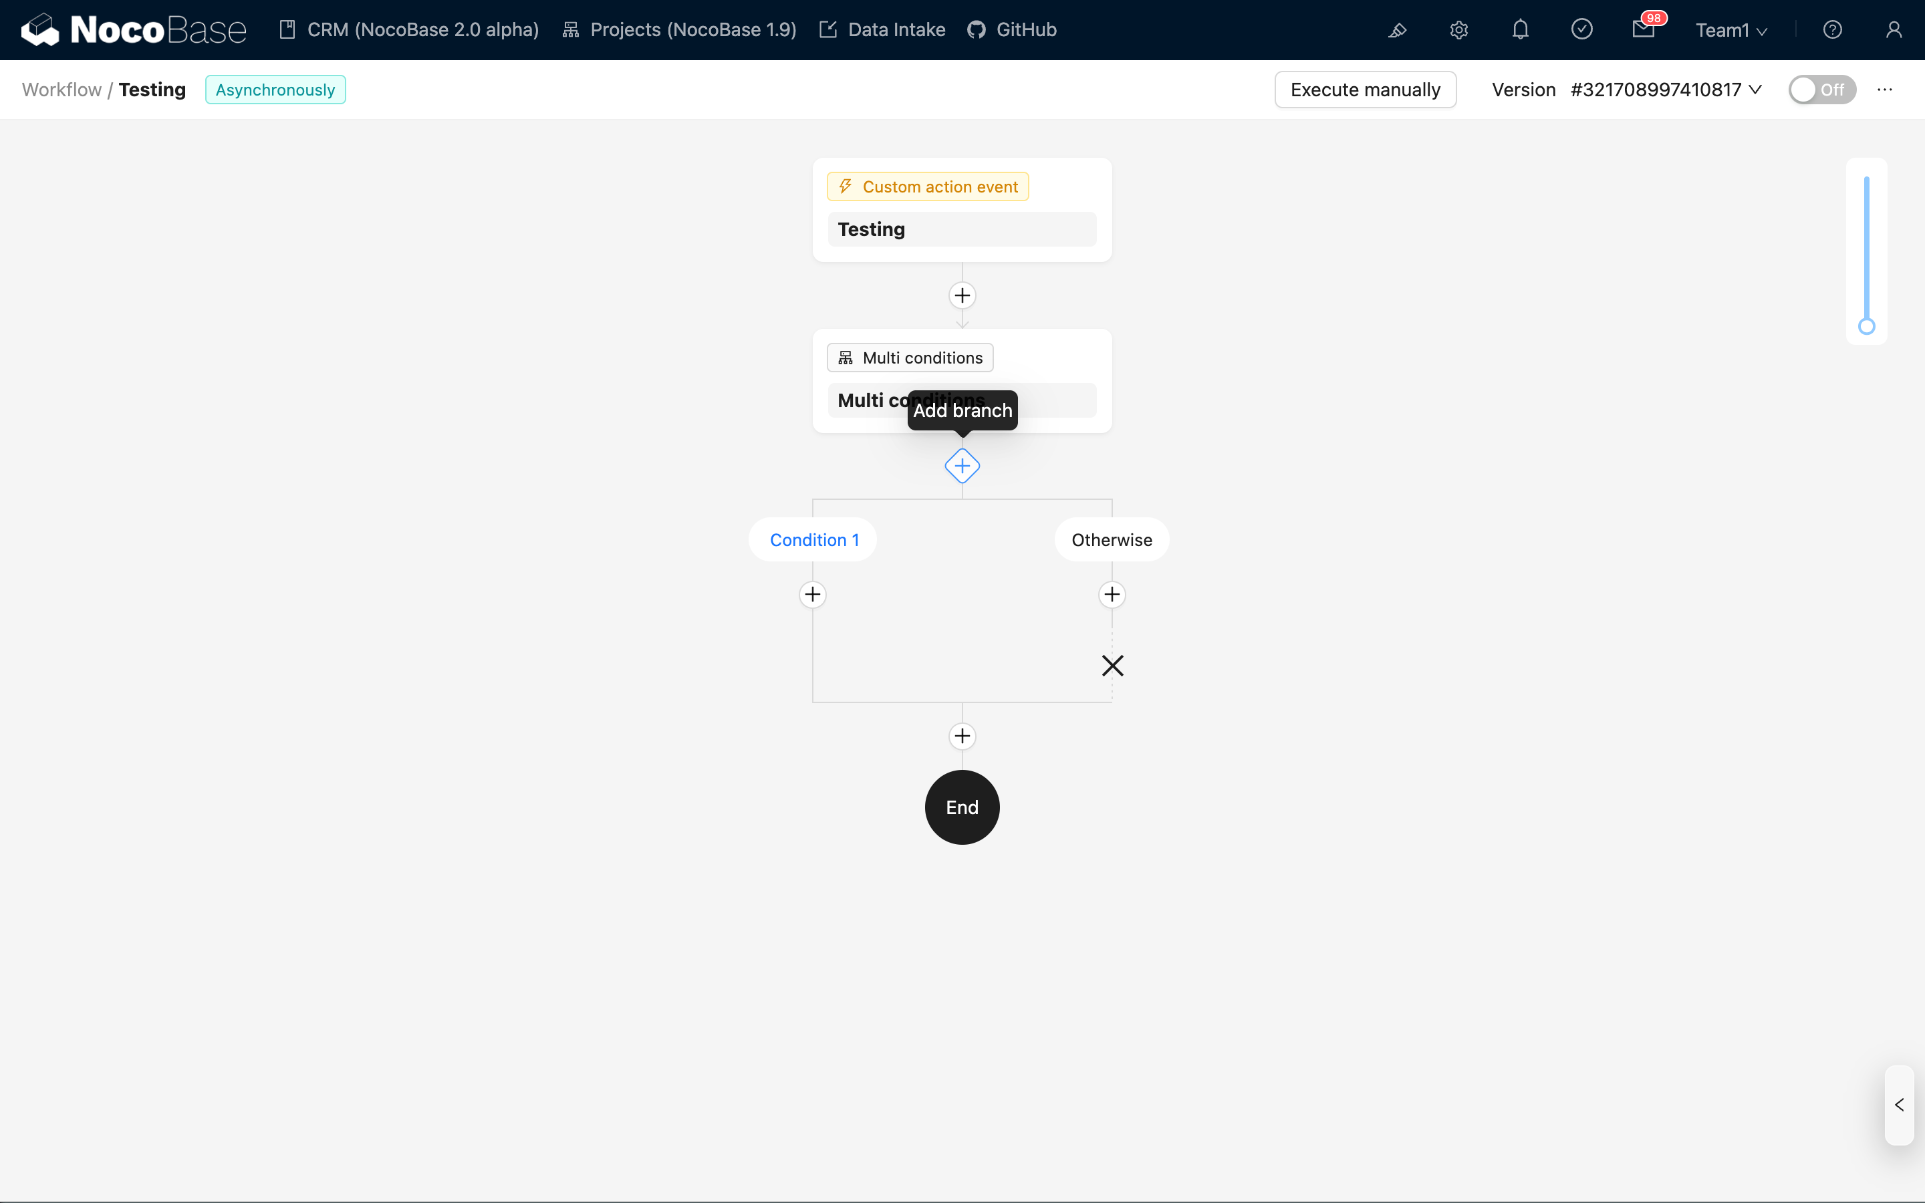
Task: Open the settings gear icon
Action: click(1458, 30)
